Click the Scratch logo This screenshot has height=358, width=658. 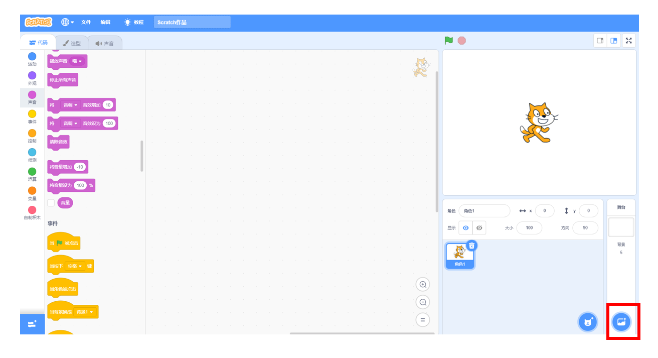(38, 22)
